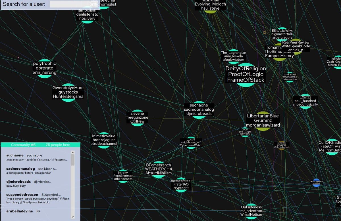
Task: Select the DeityOfReligion ProofOfLogic node cluster
Action: [246, 75]
